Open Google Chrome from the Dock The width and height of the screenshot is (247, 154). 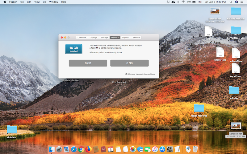[x=81, y=149]
